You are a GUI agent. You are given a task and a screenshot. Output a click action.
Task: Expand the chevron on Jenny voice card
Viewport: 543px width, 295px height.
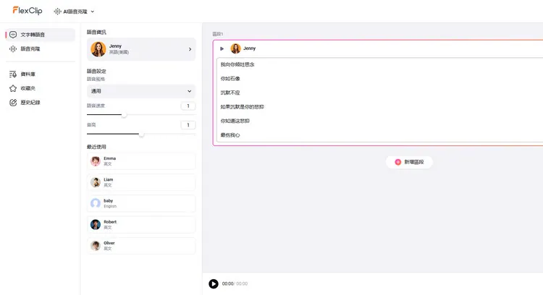click(x=190, y=49)
